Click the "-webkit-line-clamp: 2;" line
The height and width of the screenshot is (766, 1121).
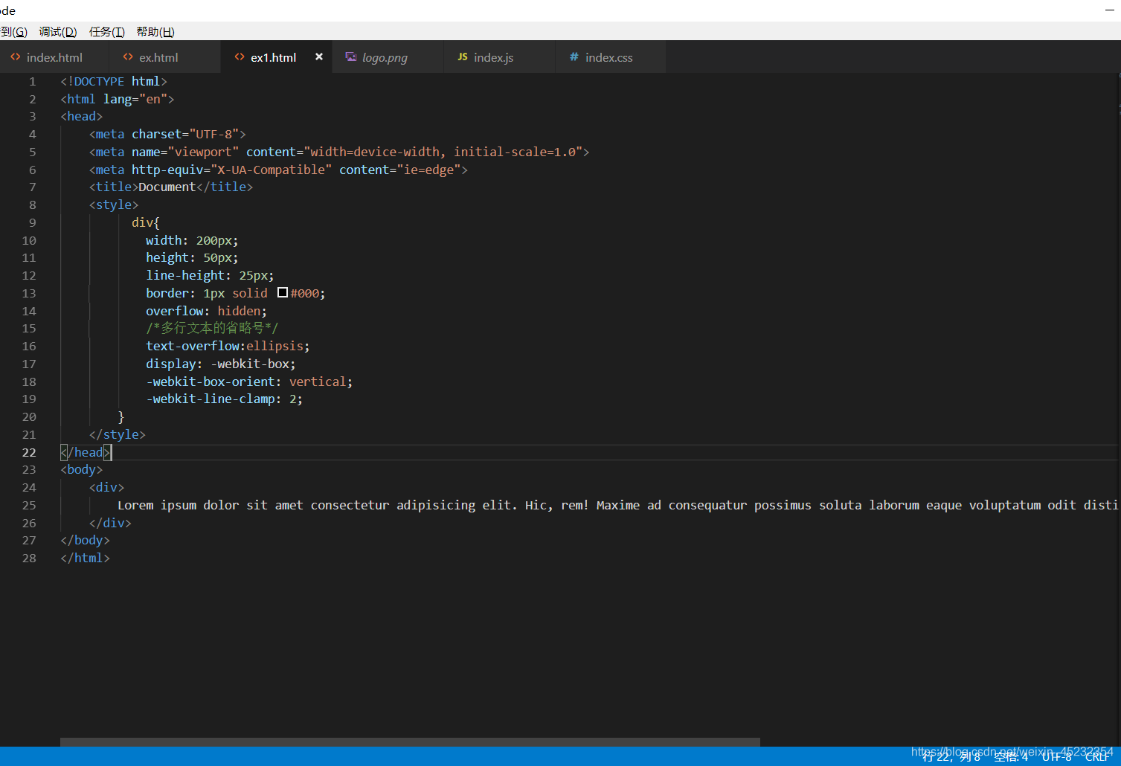(224, 399)
